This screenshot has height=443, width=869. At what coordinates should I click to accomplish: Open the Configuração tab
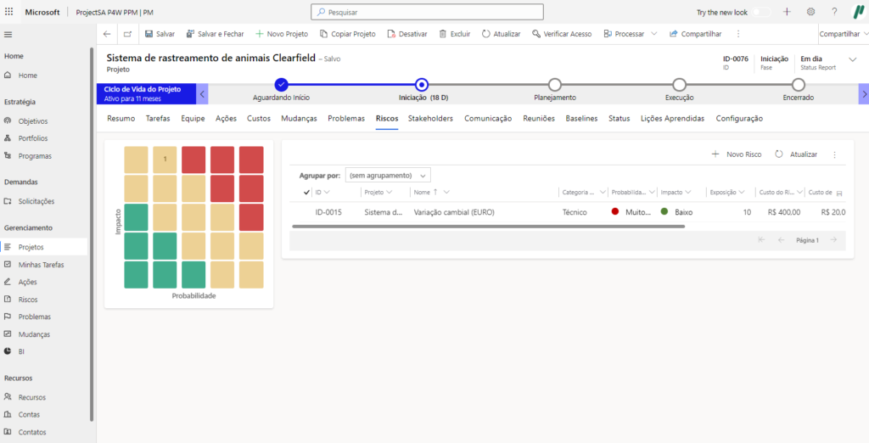[739, 119]
